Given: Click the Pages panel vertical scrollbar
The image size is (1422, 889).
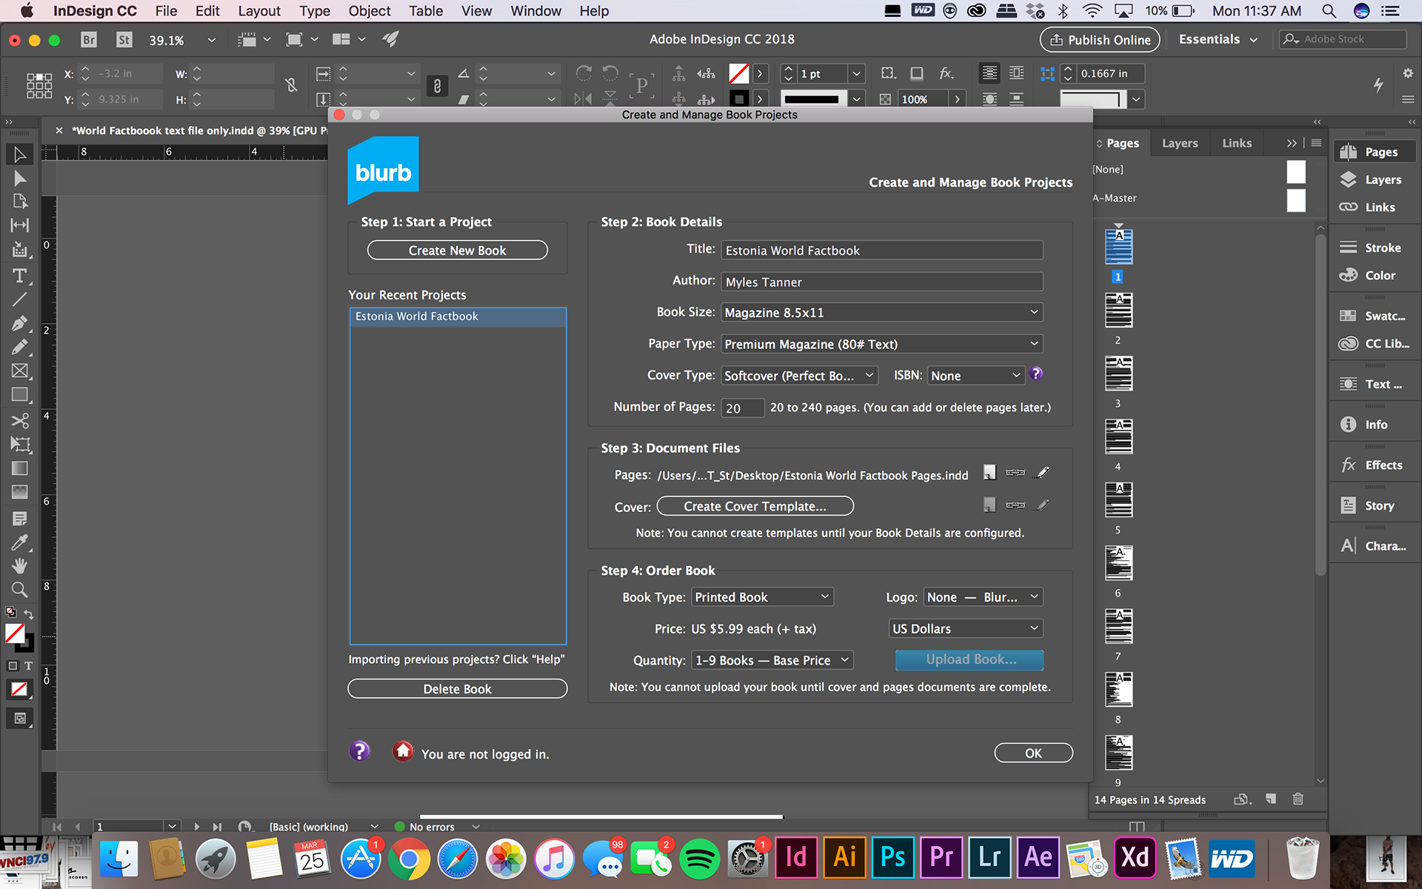Looking at the screenshot, I should pos(1321,405).
